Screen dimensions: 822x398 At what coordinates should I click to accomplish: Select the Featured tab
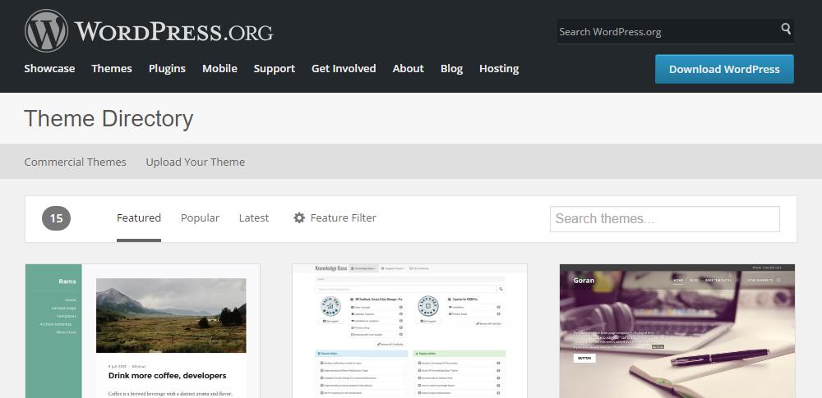pos(138,217)
